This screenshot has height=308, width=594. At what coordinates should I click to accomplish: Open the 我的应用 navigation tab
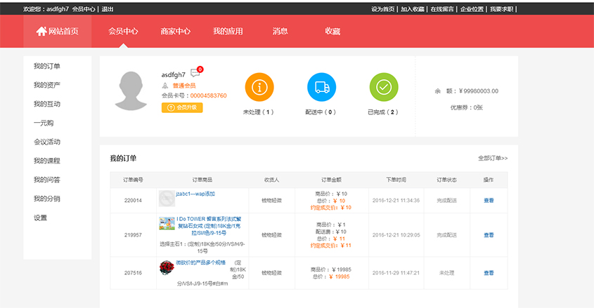pyautogui.click(x=228, y=32)
